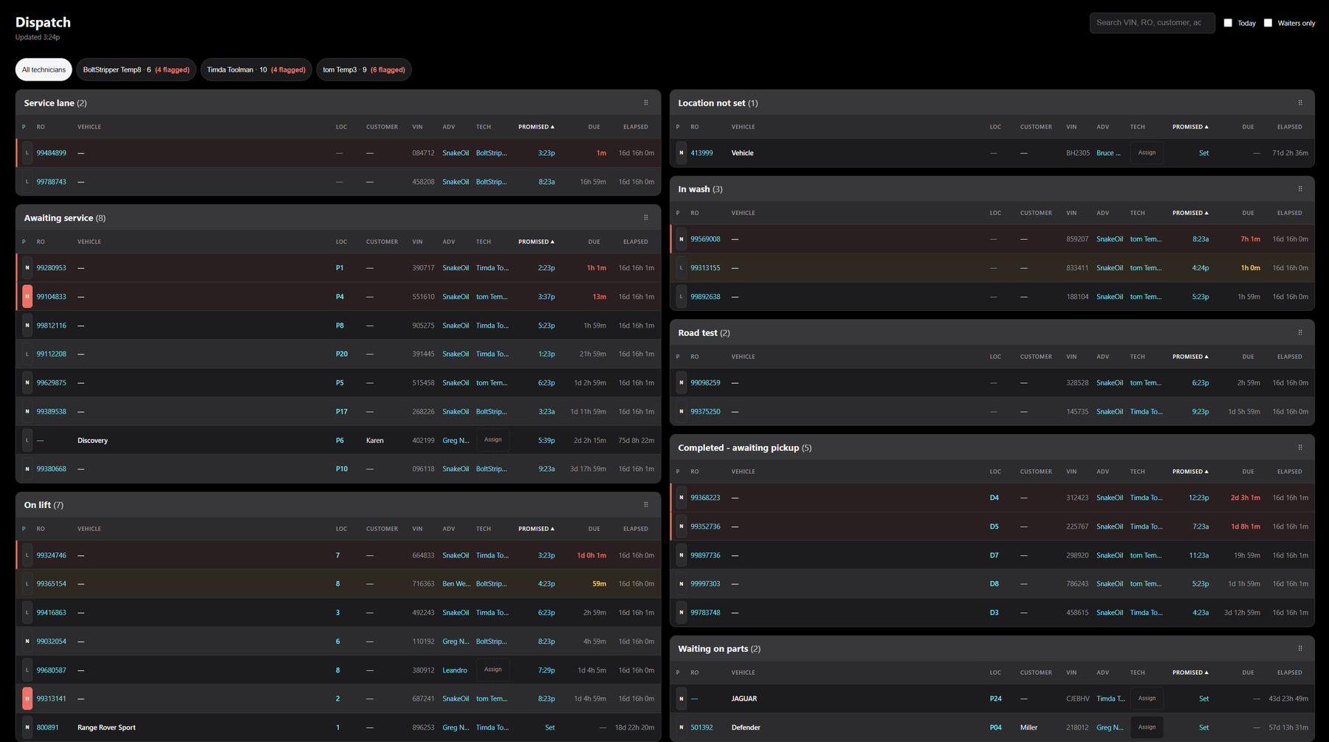Viewport: 1329px width, 742px height.
Task: Click drag handle on Waiting on parts panel
Action: point(1300,648)
